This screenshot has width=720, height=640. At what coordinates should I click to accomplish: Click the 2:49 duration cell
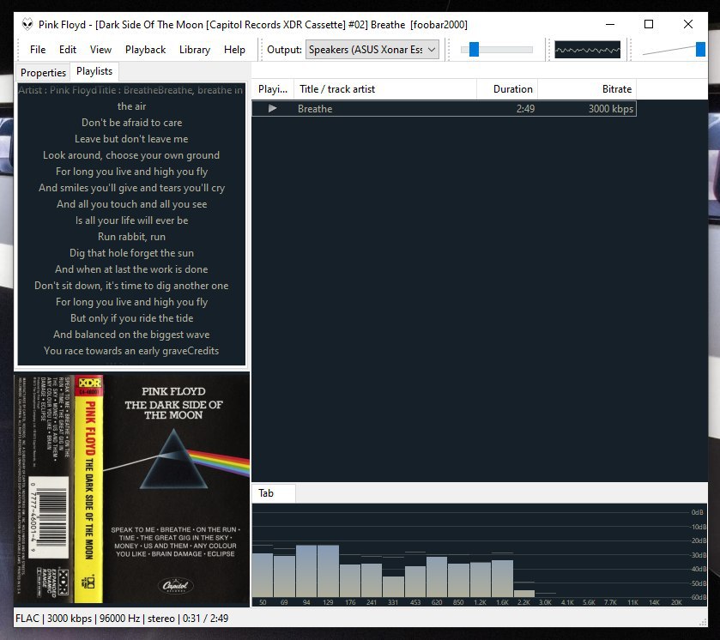tap(525, 109)
